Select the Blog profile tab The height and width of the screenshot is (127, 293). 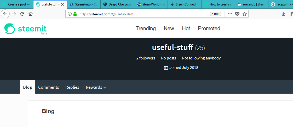pos(27,87)
